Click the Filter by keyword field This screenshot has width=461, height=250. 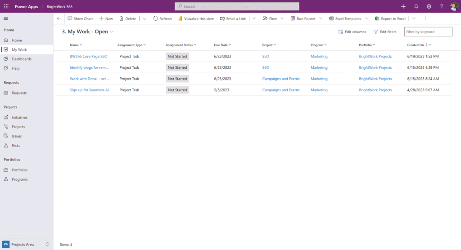(428, 32)
